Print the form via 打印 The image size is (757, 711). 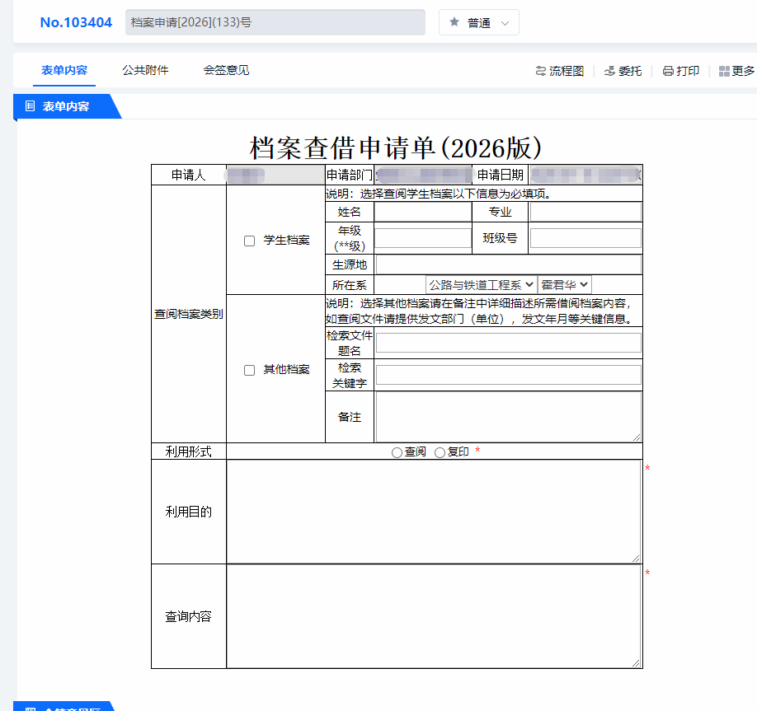(x=680, y=71)
